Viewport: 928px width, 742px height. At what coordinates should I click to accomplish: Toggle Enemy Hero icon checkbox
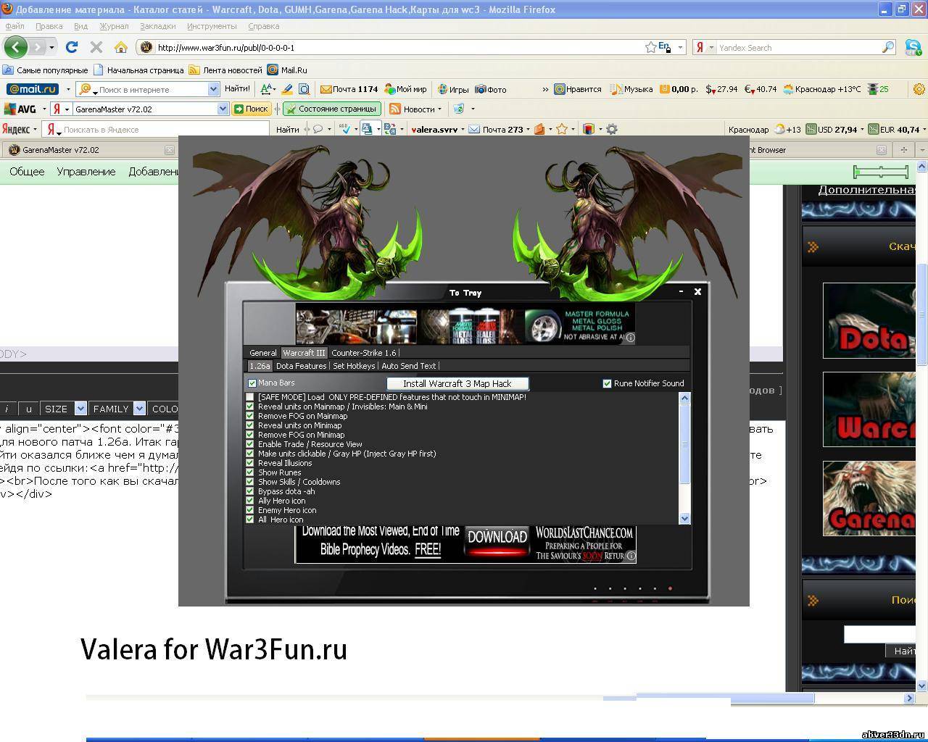pyautogui.click(x=250, y=510)
